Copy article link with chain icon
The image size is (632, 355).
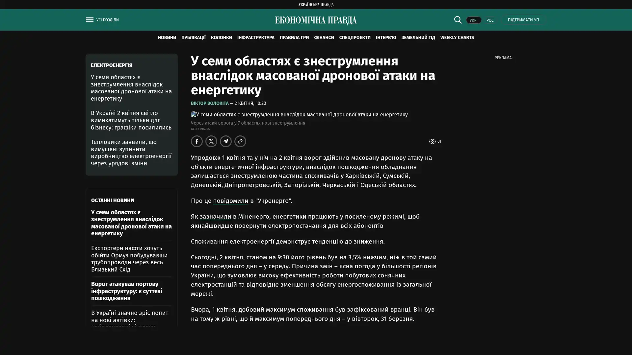tap(240, 141)
